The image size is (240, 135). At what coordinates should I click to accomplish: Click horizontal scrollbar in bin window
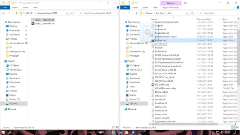click(184, 124)
